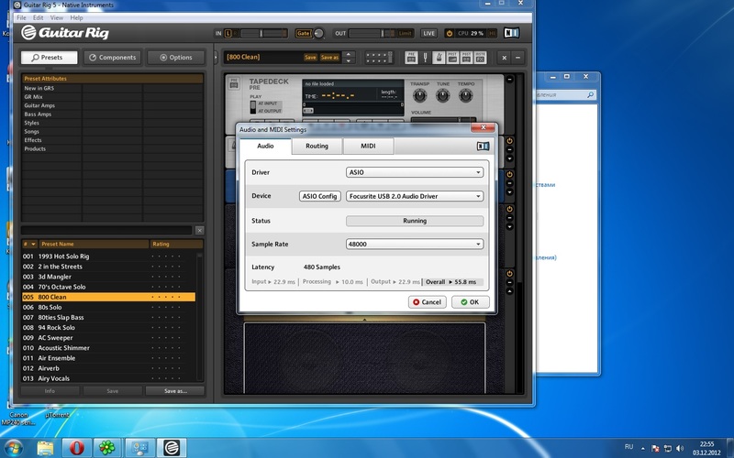Open the ICQ flower icon in taskbar

click(x=107, y=448)
